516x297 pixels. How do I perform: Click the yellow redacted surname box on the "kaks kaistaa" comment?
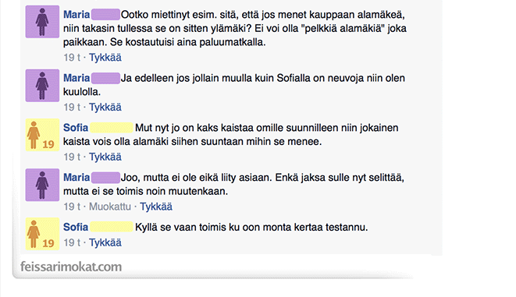[x=112, y=128]
